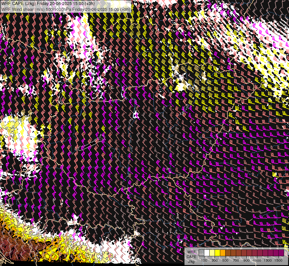Click the J/kg unit label in legend

tap(191, 262)
